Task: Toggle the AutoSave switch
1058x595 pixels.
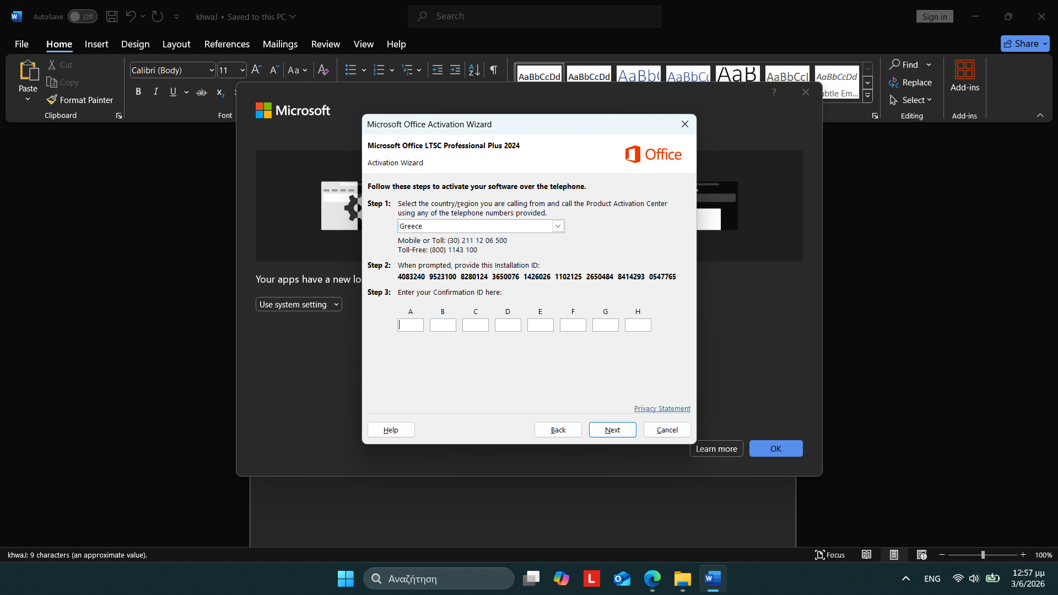Action: pos(83,17)
